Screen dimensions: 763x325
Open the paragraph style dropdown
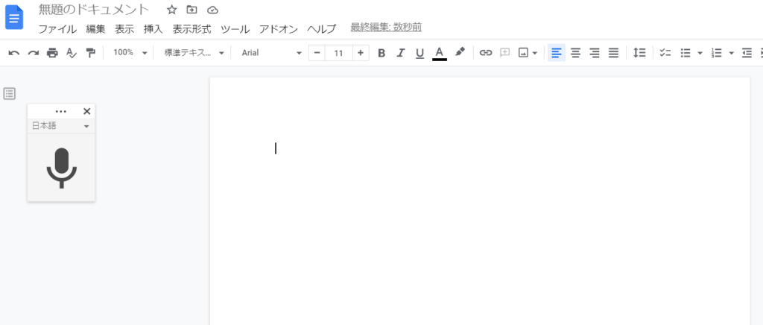click(x=194, y=52)
